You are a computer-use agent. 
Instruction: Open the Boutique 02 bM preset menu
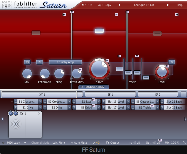coord(144,5)
